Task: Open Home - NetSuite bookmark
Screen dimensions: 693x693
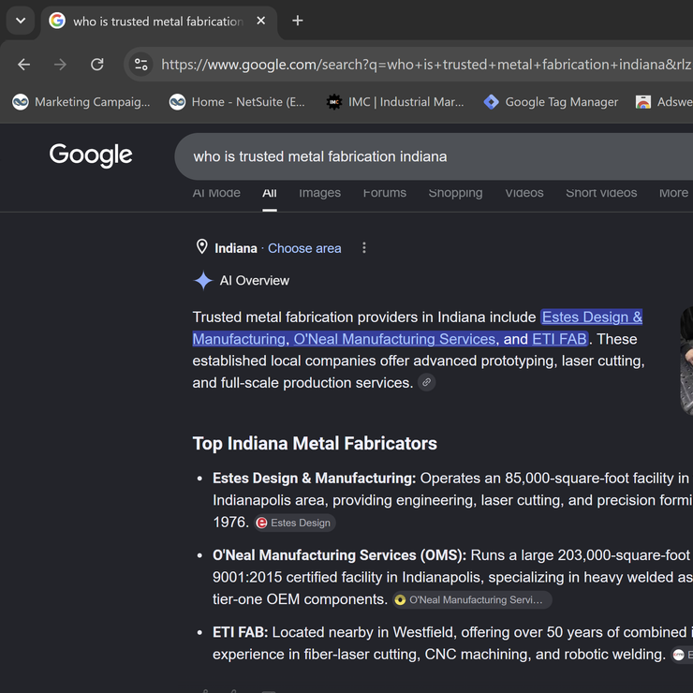Action: point(237,102)
